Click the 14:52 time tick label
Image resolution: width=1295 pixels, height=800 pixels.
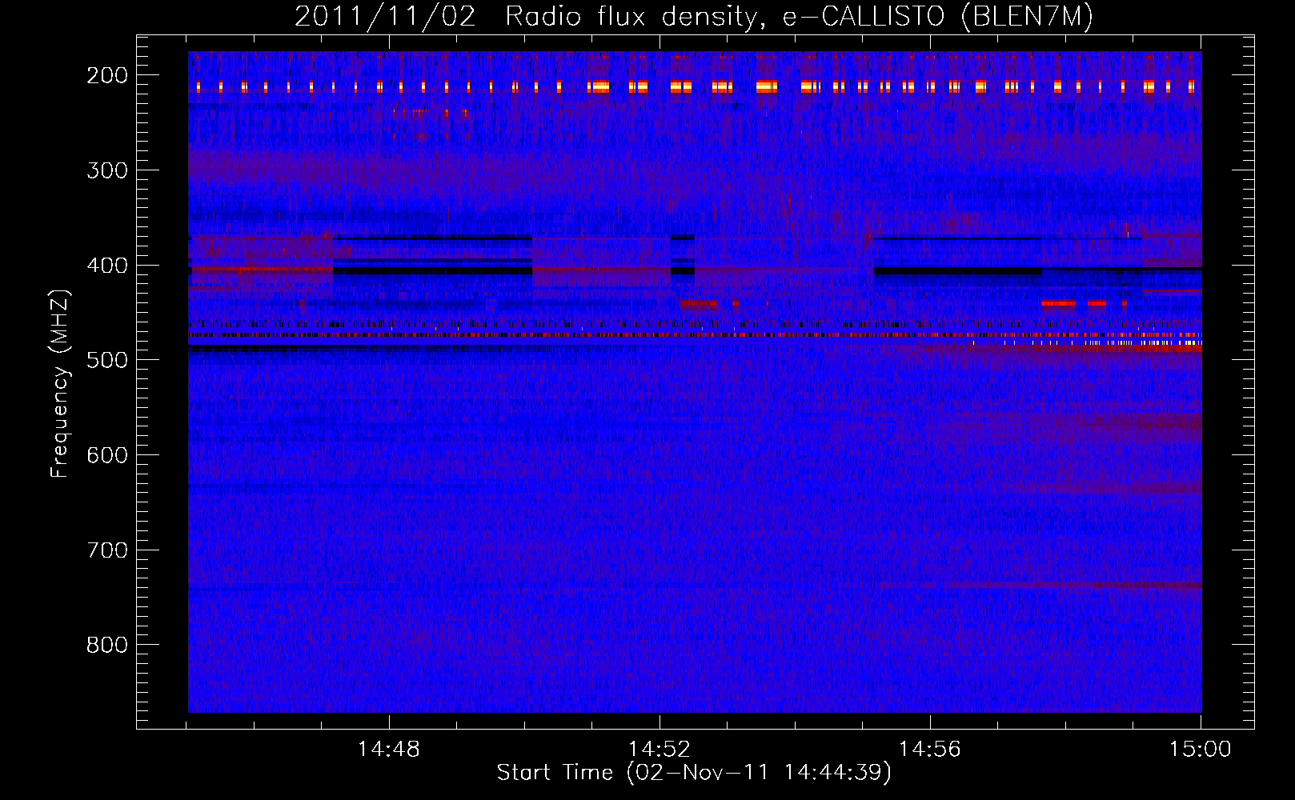659,750
